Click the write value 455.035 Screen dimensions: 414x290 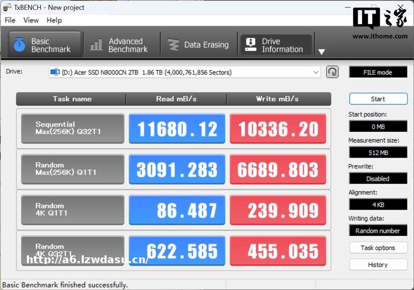point(278,250)
